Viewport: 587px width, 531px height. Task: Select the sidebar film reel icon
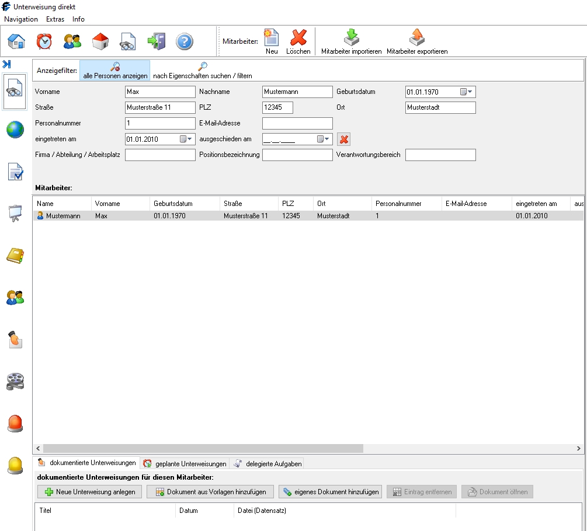point(15,382)
